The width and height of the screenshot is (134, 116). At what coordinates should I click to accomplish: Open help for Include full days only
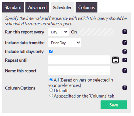(x=125, y=52)
